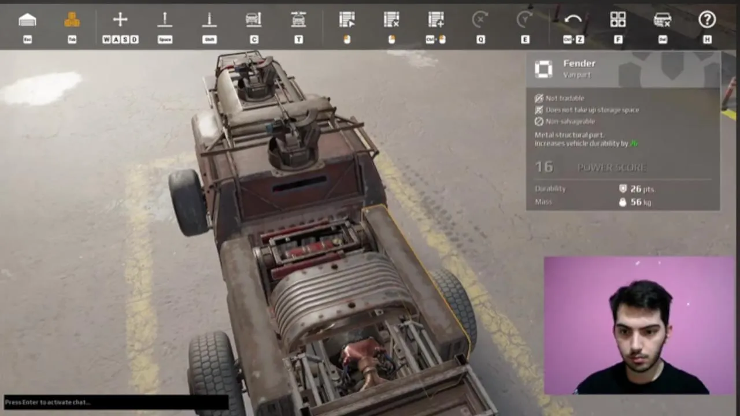The width and height of the screenshot is (740, 416).
Task: Click the raise-part arrow icon (Space)
Action: point(165,20)
